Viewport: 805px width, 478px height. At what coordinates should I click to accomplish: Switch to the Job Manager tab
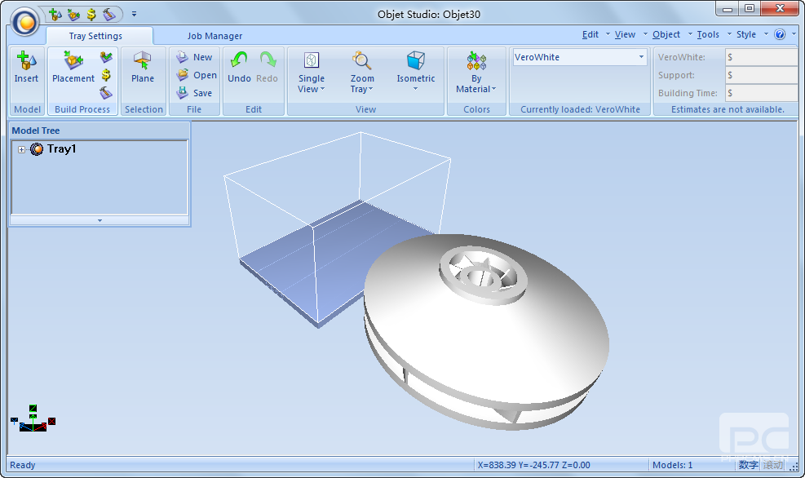(215, 36)
